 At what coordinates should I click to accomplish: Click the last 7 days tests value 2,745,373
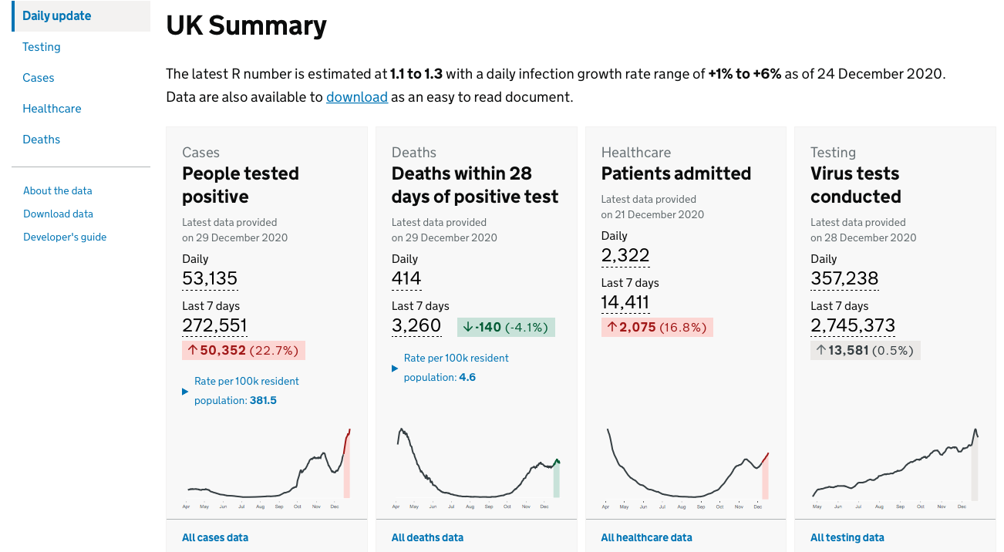tap(853, 325)
